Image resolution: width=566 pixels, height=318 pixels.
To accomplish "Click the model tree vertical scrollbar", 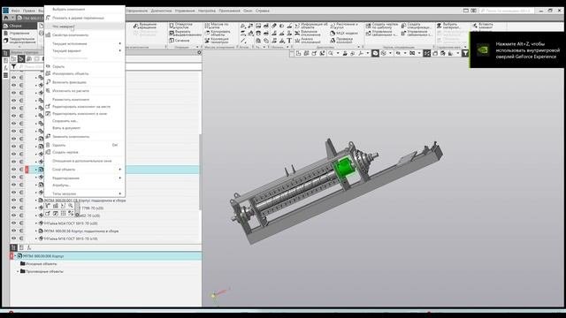I will [200, 171].
